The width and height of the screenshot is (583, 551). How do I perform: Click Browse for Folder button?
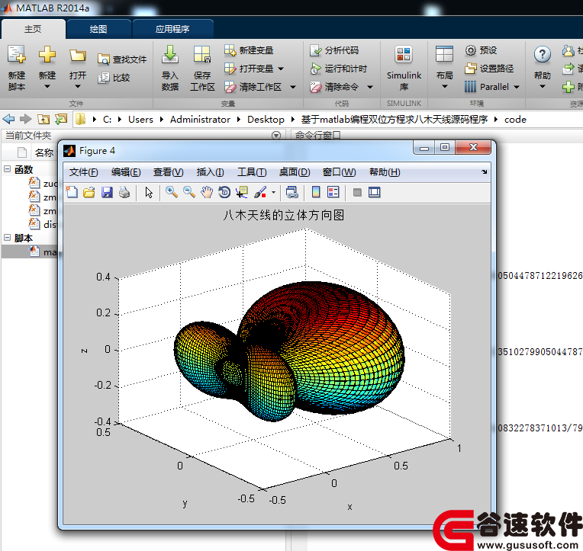(61, 119)
